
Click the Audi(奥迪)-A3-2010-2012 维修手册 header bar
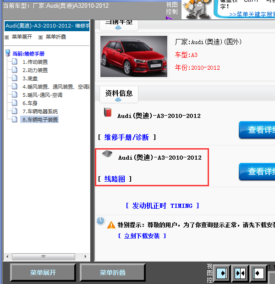[x=47, y=26]
